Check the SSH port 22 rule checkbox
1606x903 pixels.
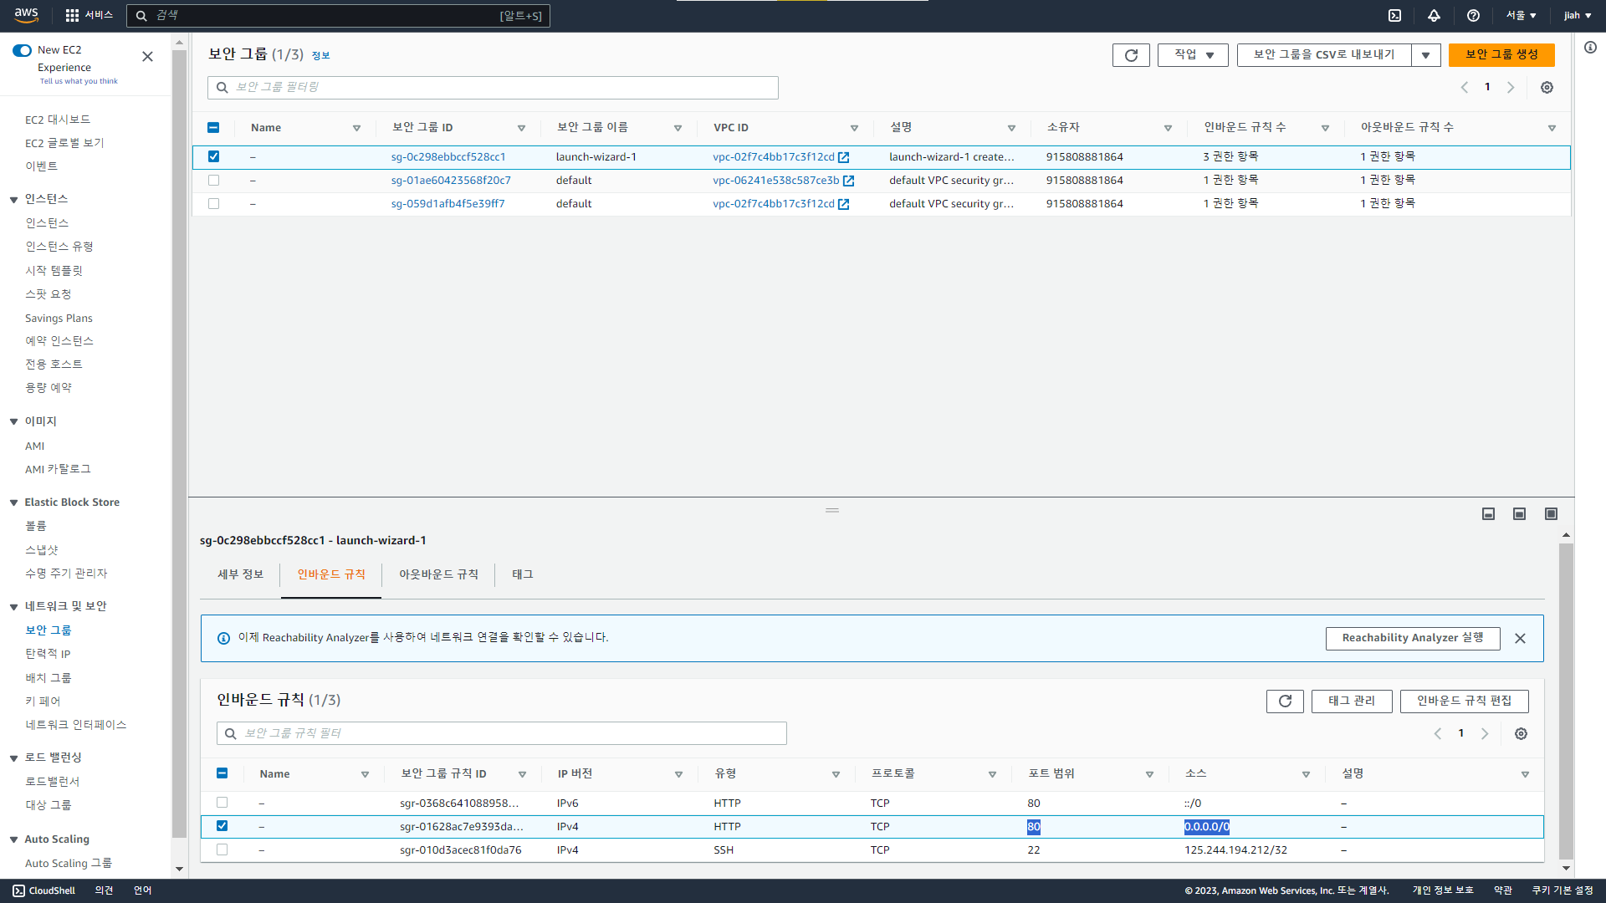pyautogui.click(x=222, y=849)
